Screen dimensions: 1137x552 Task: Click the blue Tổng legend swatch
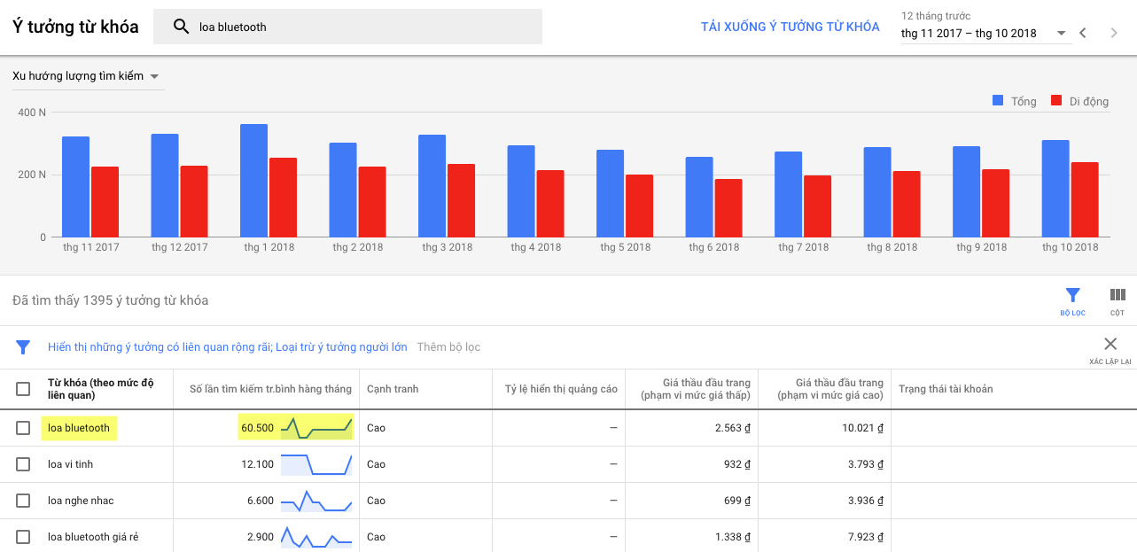click(998, 101)
